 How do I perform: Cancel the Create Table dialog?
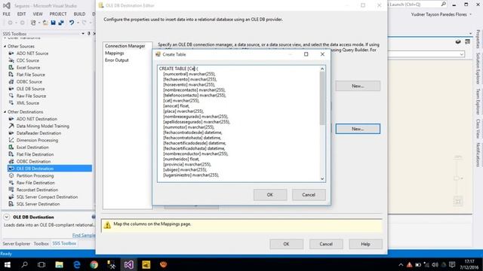pos(309,195)
